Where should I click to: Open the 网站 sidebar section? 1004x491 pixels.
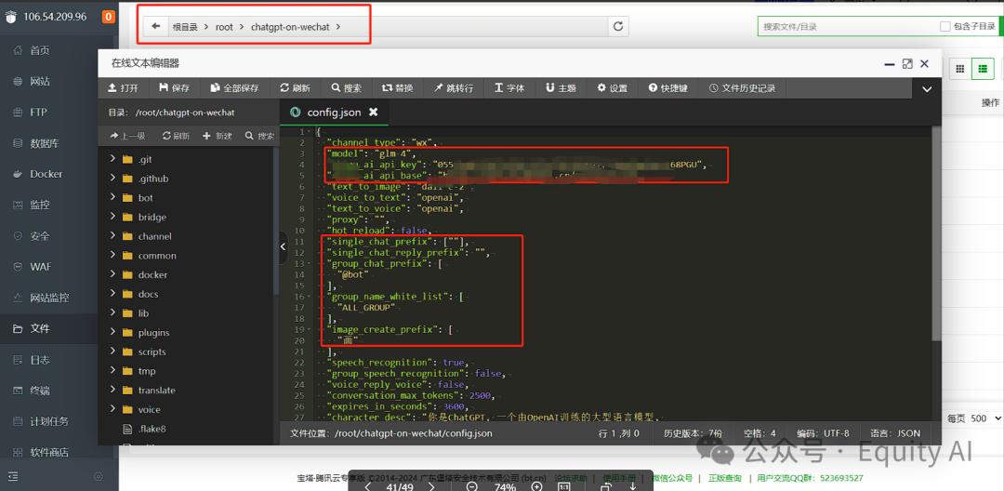tap(40, 81)
